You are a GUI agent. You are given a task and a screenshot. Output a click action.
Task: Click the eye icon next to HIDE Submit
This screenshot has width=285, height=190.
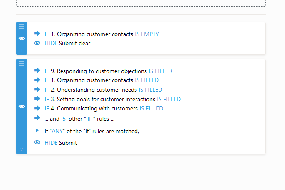pyautogui.click(x=37, y=143)
